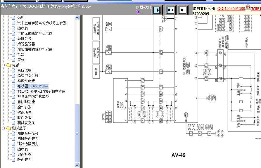Open 后视相机的拆卸和安装

[x=35, y=49]
